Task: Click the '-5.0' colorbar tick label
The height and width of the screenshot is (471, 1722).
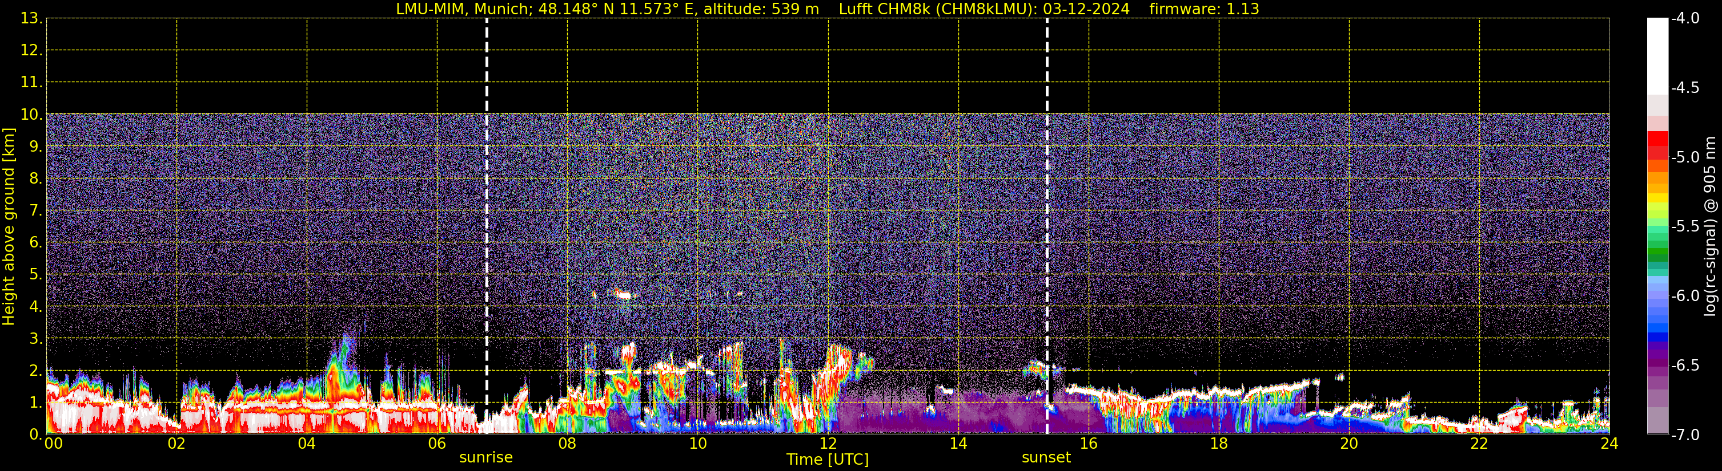Action: 1684,157
